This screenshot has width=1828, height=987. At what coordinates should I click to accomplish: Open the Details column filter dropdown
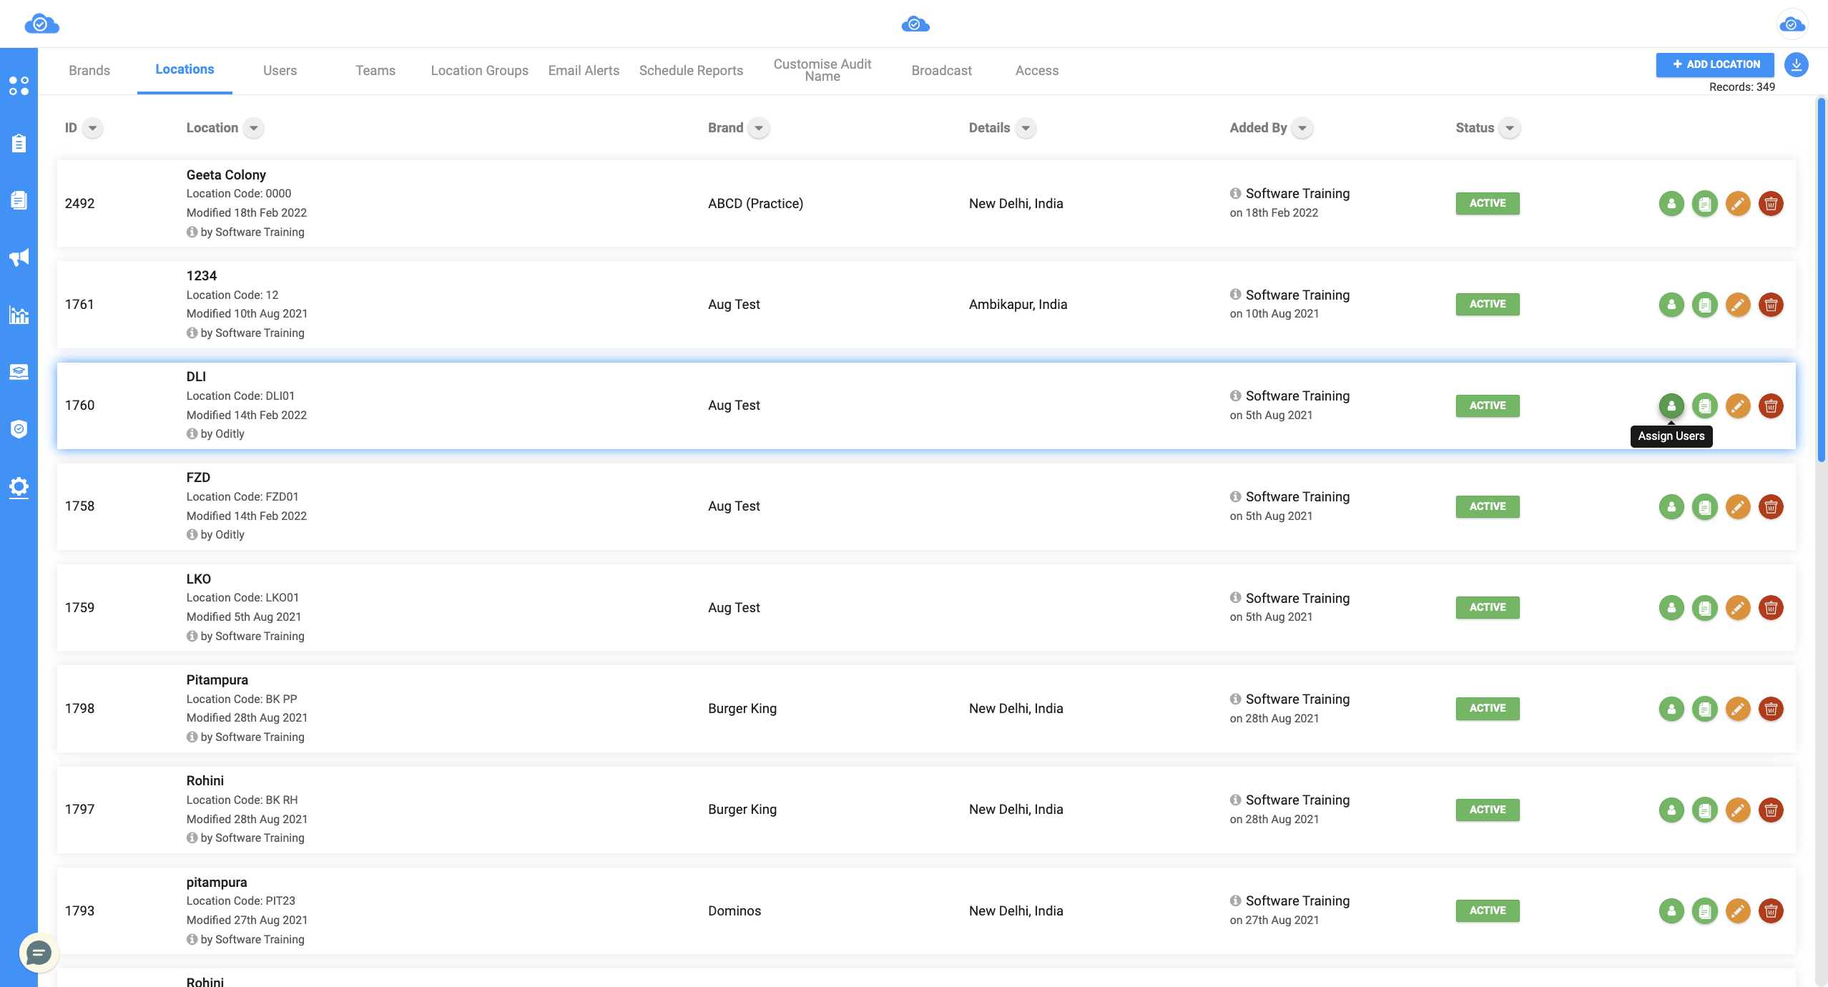pos(1026,128)
